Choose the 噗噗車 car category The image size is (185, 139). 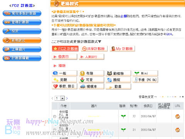(x=91, y=86)
